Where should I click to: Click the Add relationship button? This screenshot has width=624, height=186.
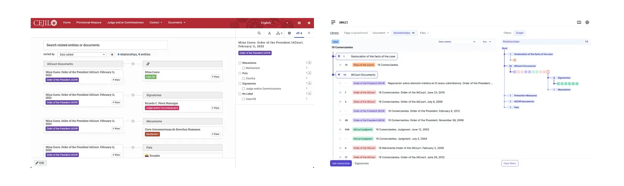coord(341,163)
